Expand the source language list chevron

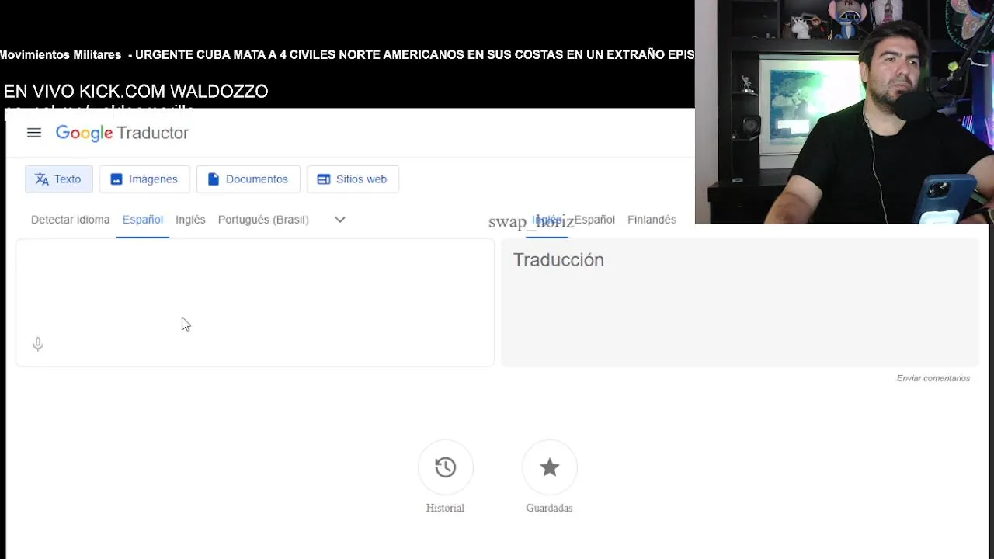(x=340, y=220)
